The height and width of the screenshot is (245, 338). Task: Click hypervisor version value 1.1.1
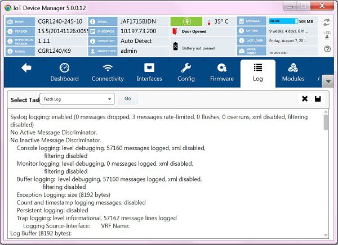[x=44, y=41]
